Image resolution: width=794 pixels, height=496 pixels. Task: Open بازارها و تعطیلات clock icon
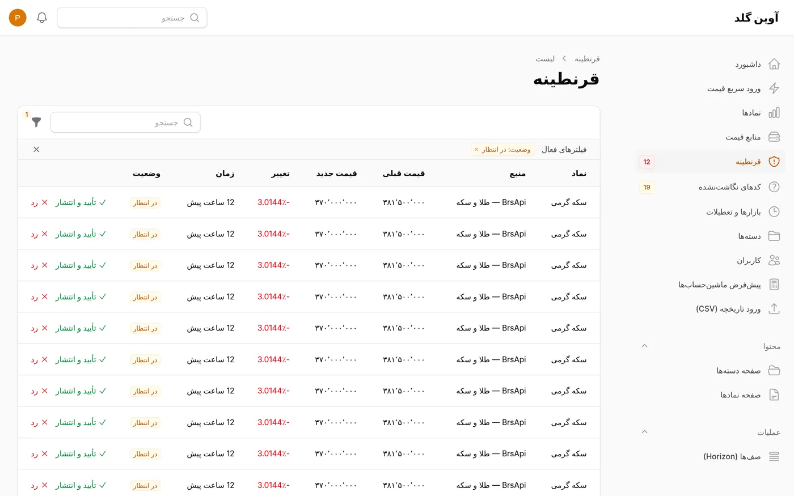774,211
